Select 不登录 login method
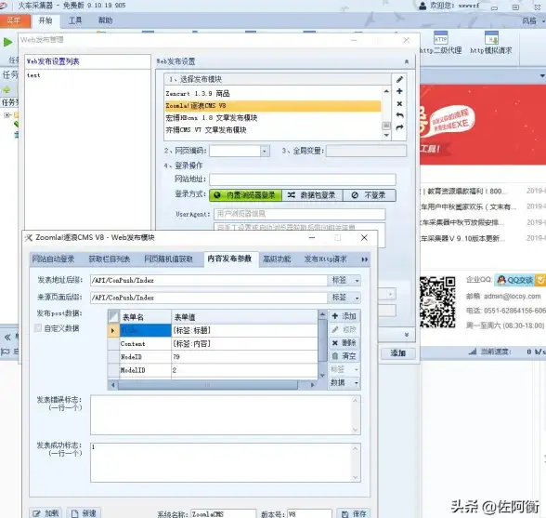The width and height of the screenshot is (546, 518). click(370, 195)
